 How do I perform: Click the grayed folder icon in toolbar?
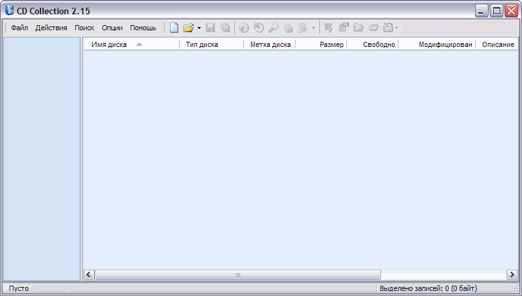tap(359, 28)
